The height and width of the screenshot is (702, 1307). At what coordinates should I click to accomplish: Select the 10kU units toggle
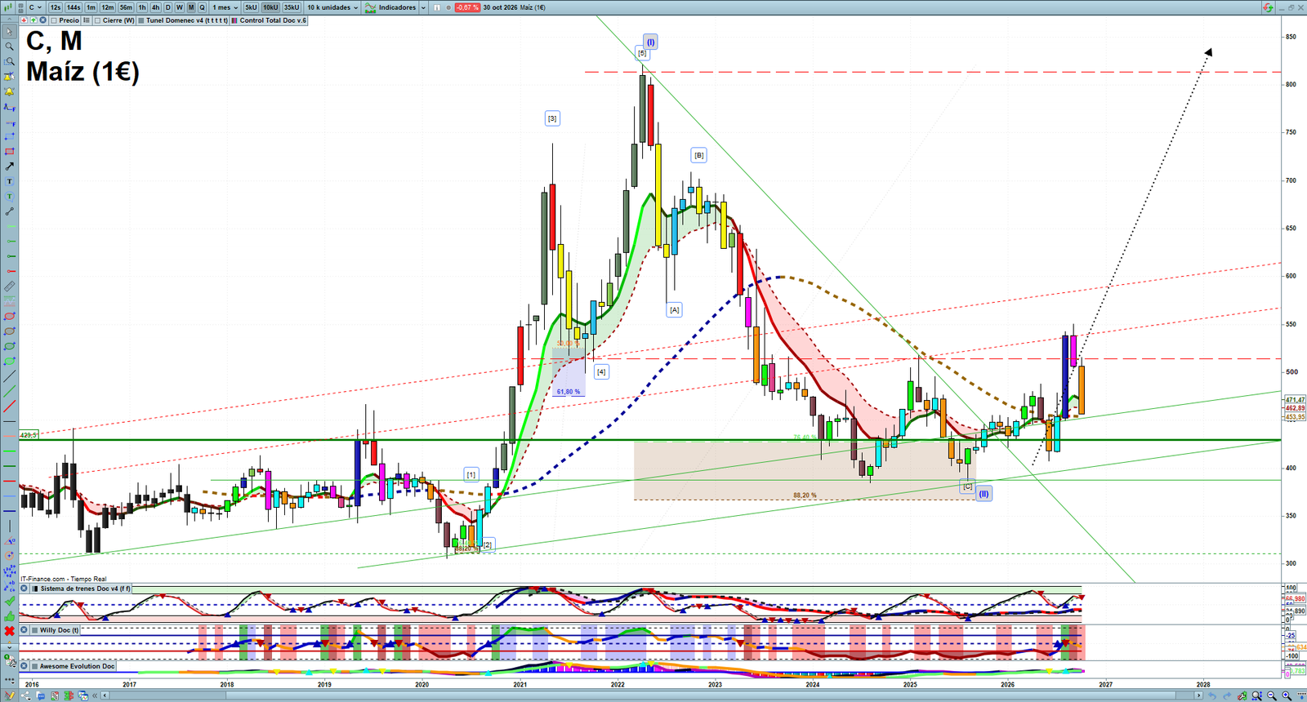[270, 7]
